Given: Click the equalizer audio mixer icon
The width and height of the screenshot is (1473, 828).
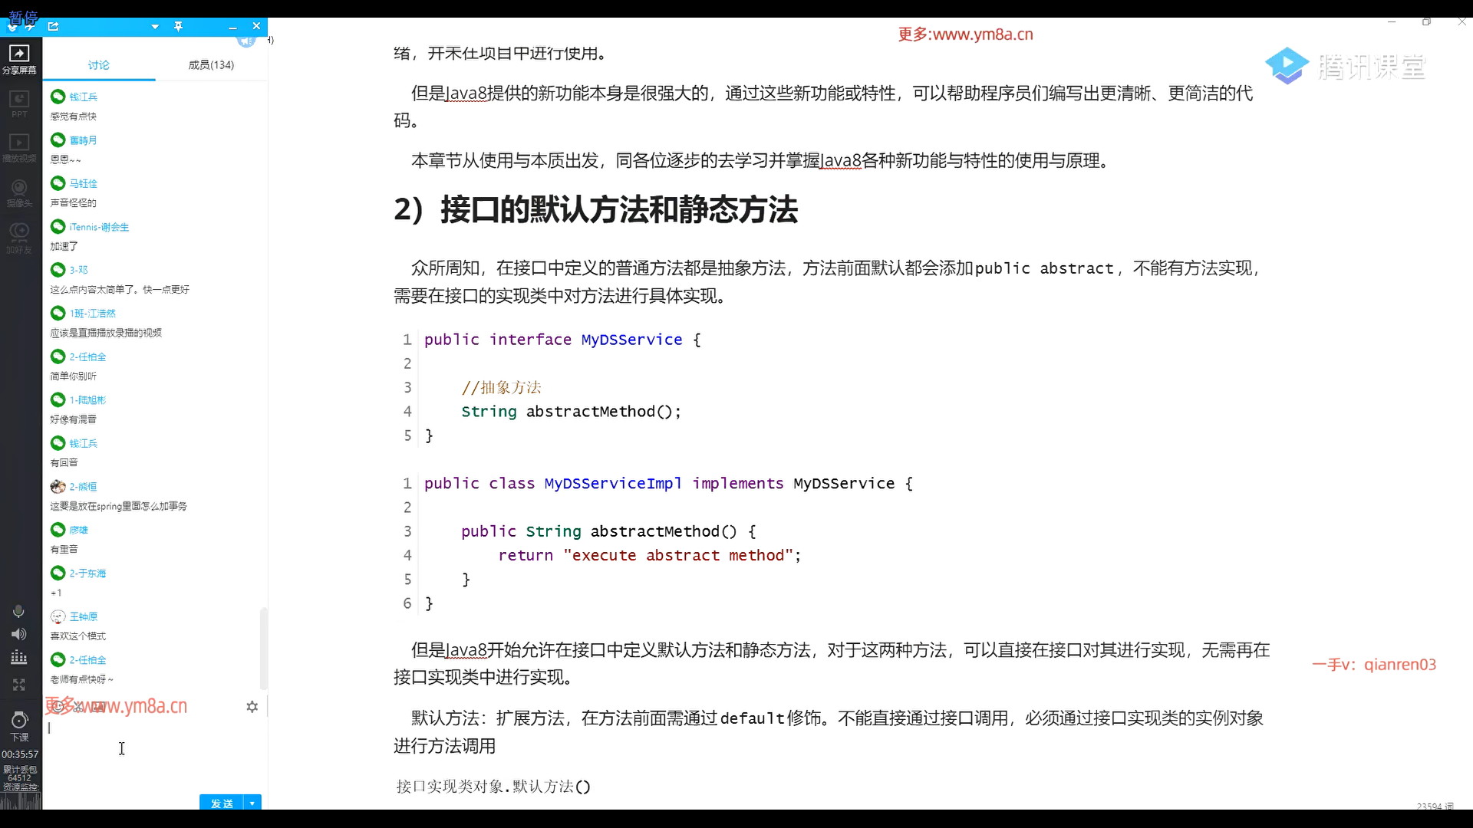Looking at the screenshot, I should tap(19, 658).
